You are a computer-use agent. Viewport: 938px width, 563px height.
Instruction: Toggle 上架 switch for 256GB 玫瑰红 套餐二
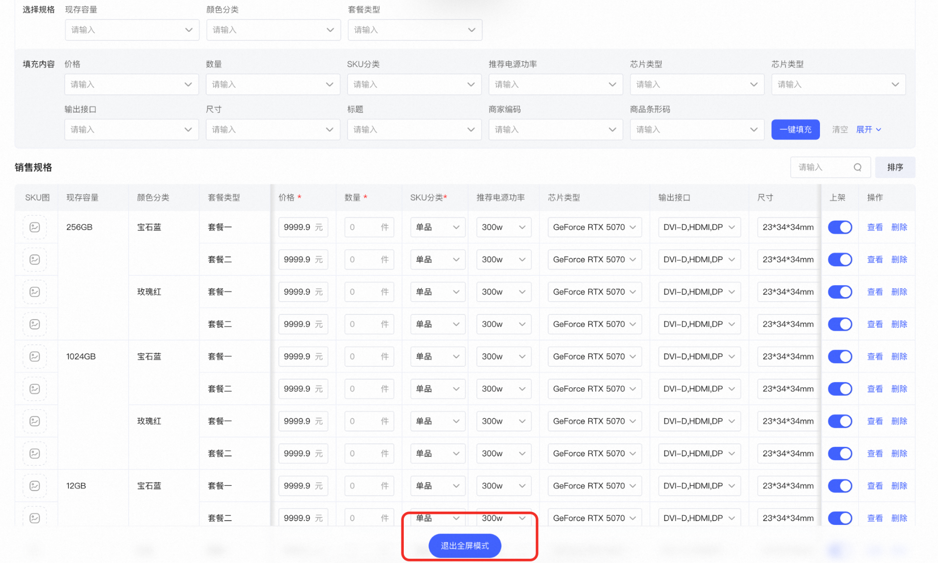click(x=840, y=324)
